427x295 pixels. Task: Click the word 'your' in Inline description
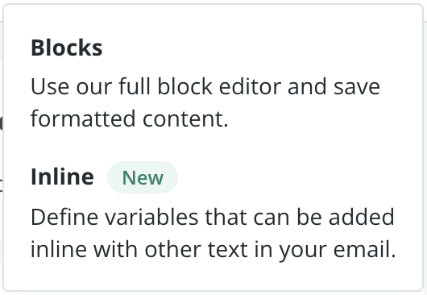pos(303,251)
